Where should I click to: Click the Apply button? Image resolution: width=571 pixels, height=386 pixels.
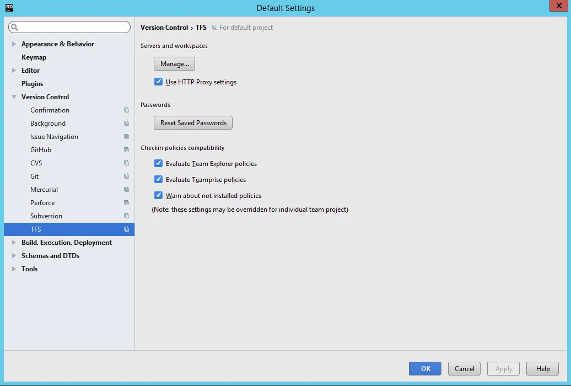pyautogui.click(x=504, y=368)
